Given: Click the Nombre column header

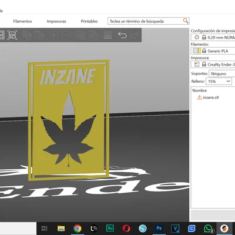Looking at the screenshot, I should click(x=200, y=90).
